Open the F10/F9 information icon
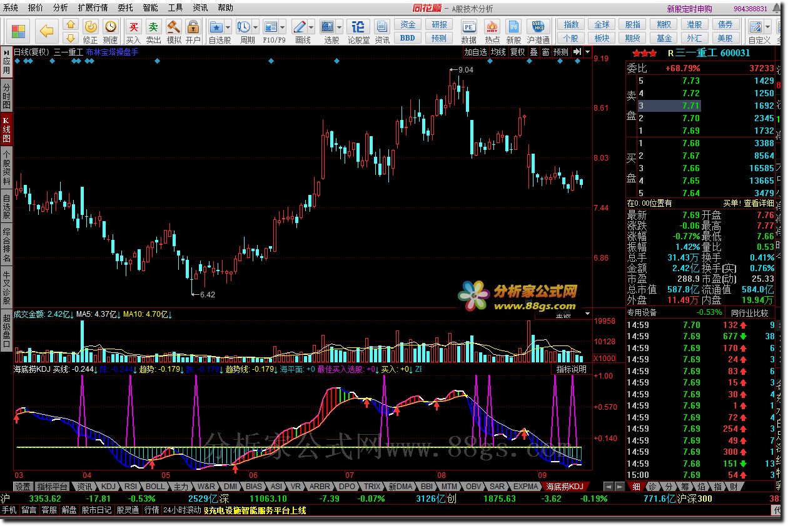The width and height of the screenshot is (788, 526). pos(271,27)
